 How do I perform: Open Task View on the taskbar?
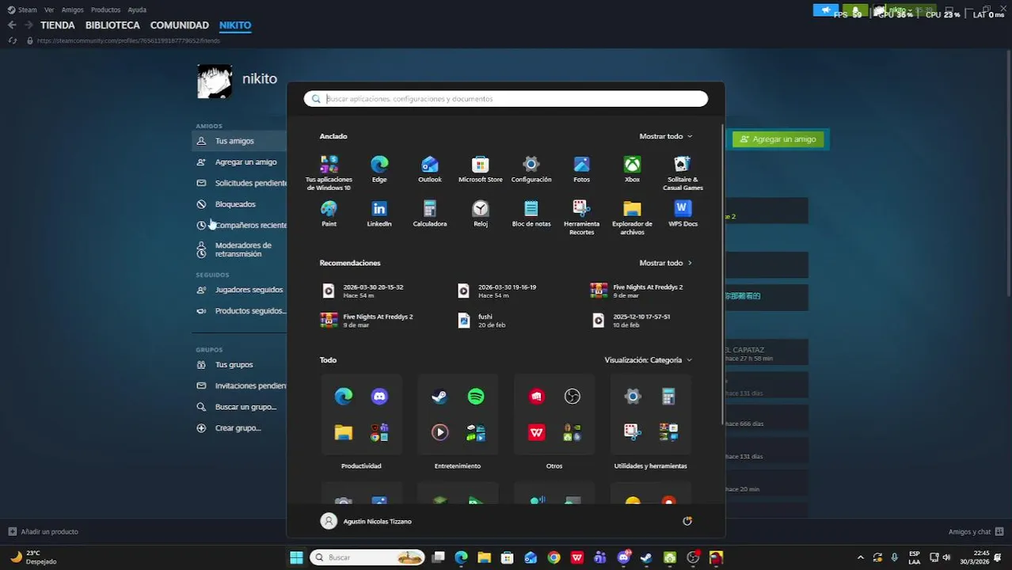coord(438,557)
